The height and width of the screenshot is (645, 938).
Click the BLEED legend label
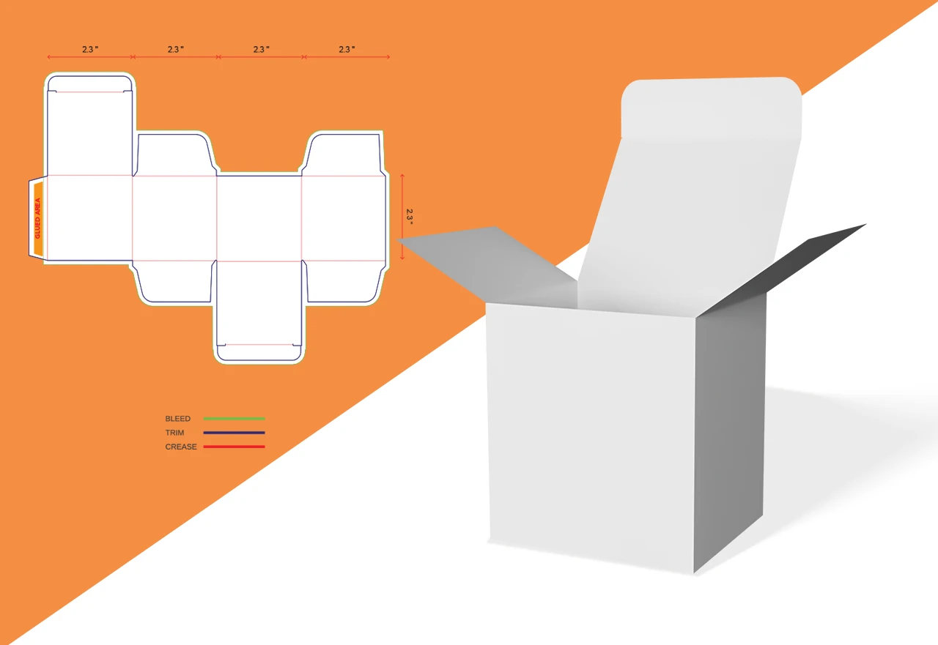point(177,419)
